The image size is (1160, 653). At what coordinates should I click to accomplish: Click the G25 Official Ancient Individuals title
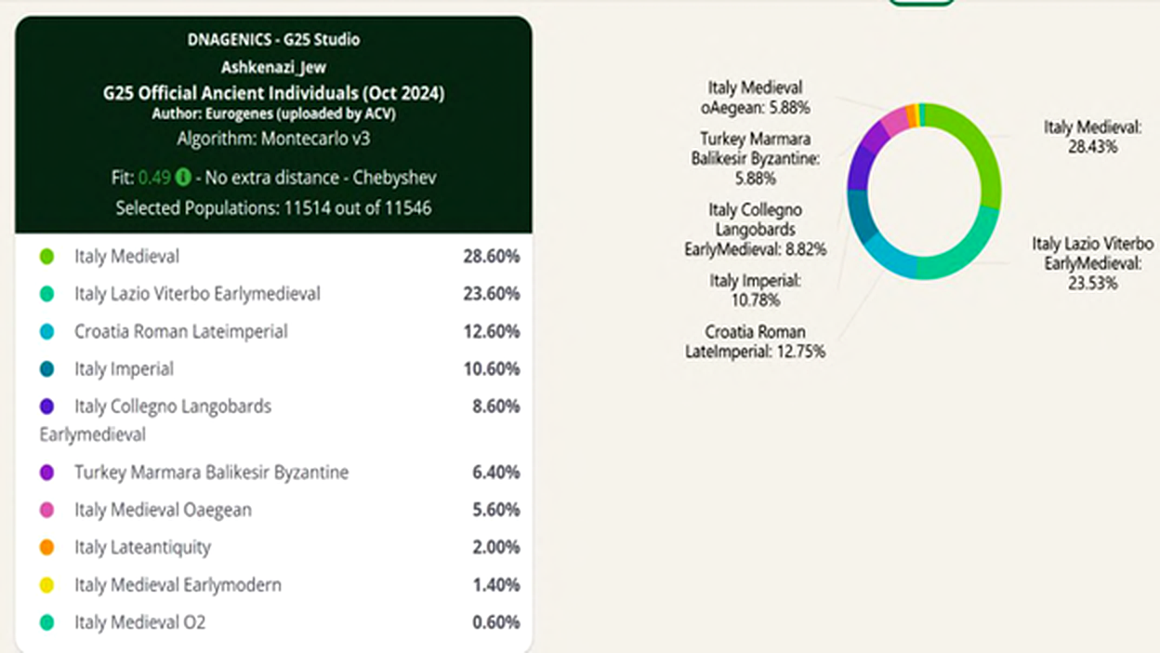point(273,93)
